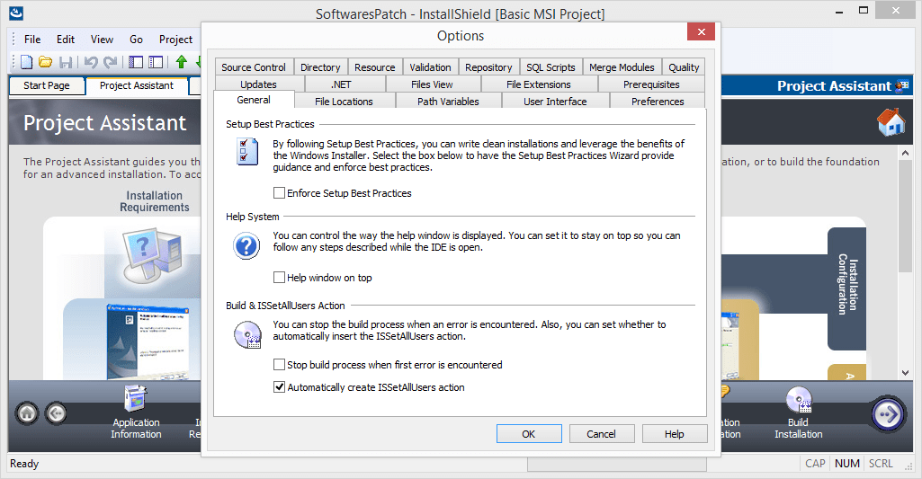Screen dimensions: 922x479
Task: Click the Ready status bar text
Action: pyautogui.click(x=24, y=463)
